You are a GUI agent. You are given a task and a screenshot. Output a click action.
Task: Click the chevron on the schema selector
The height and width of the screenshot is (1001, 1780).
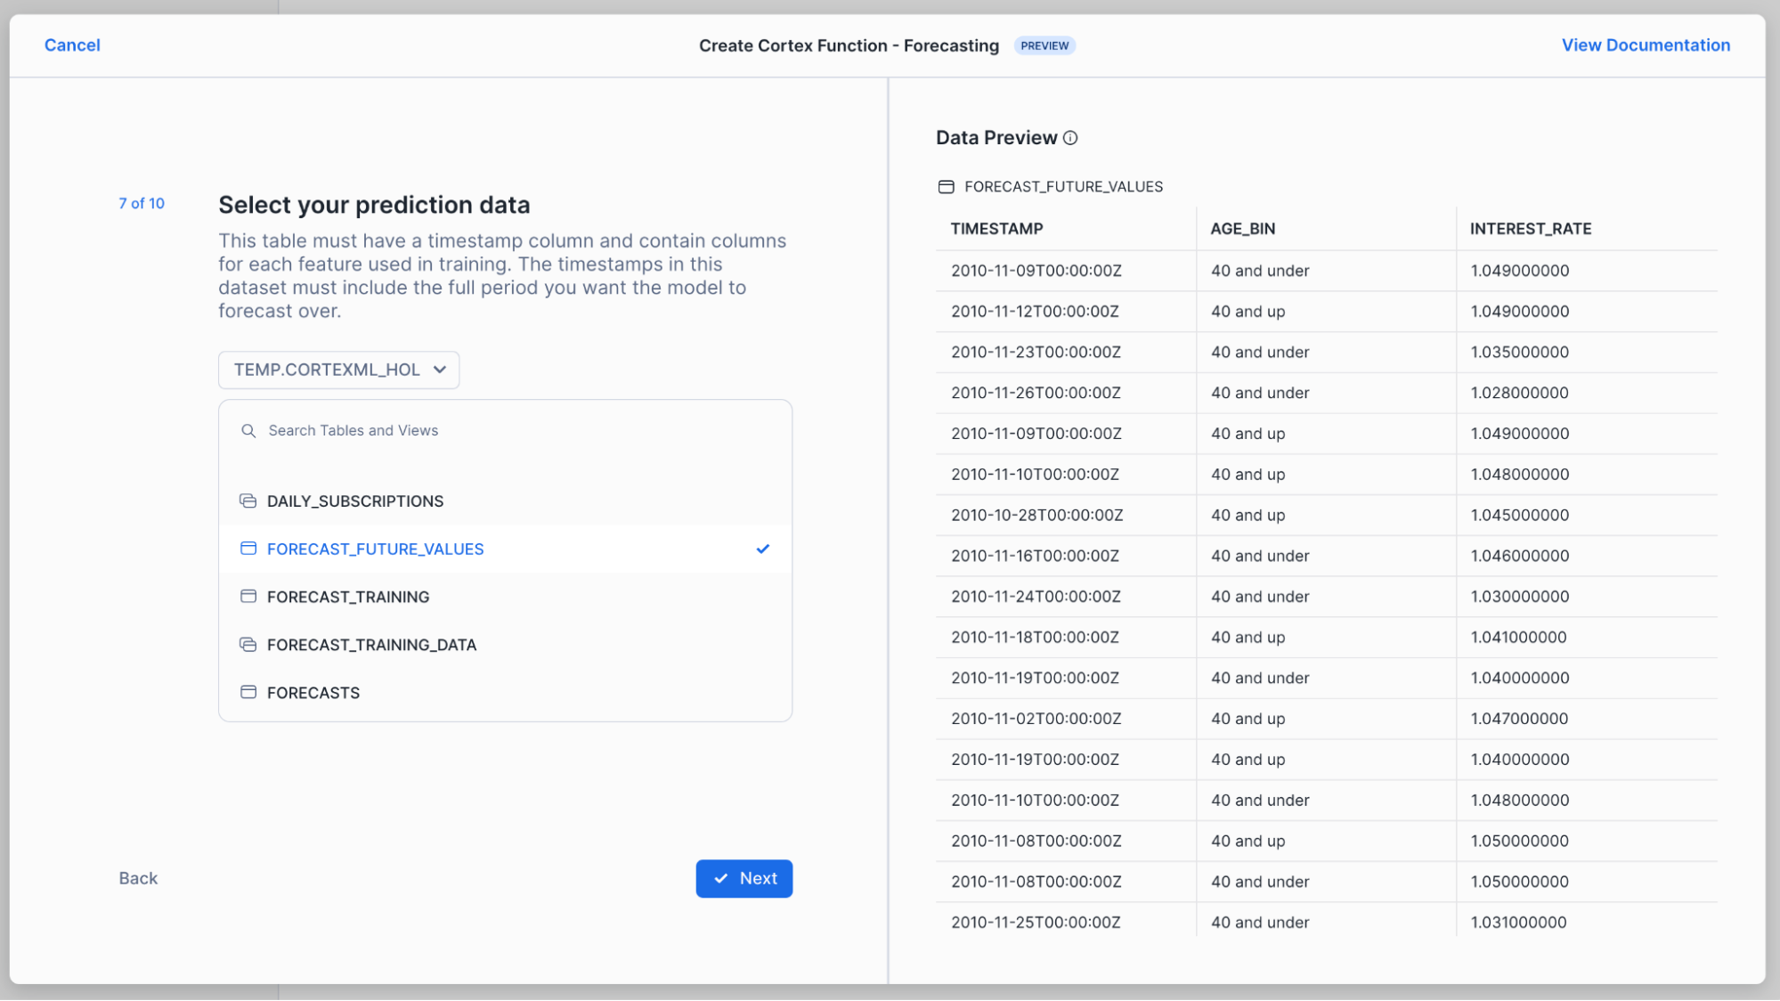pos(440,370)
